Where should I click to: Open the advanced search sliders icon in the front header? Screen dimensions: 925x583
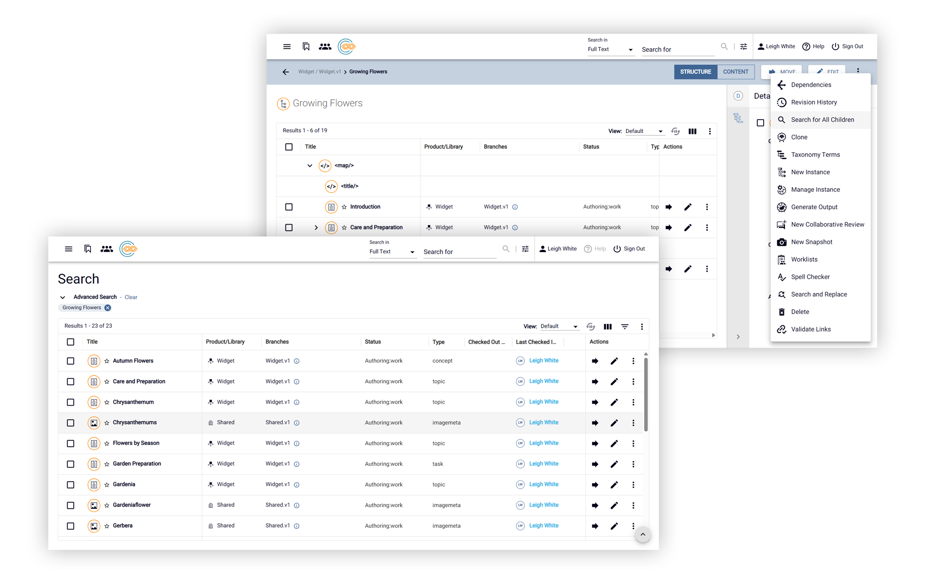(x=525, y=249)
